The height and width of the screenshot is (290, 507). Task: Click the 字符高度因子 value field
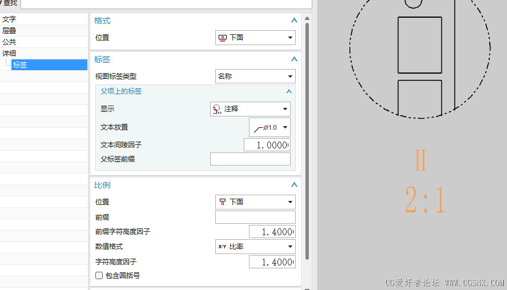pos(272,262)
